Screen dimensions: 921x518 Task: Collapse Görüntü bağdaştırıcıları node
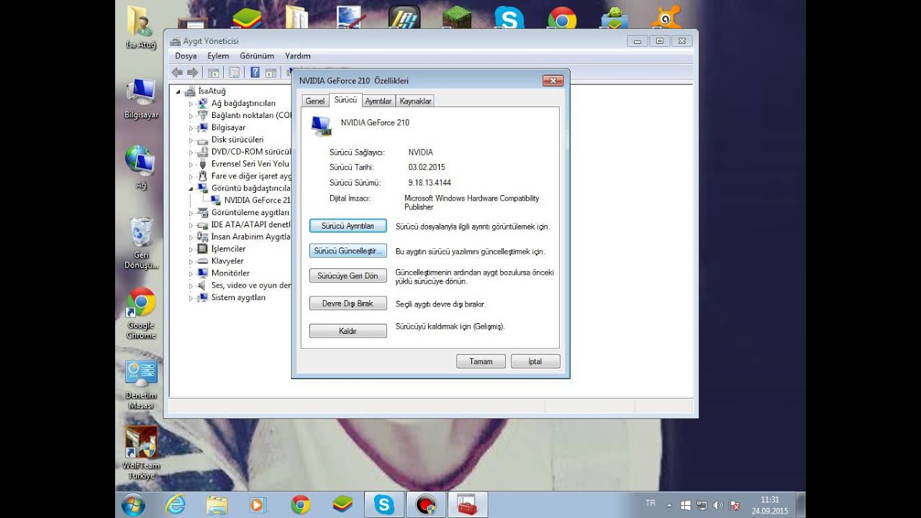191,188
